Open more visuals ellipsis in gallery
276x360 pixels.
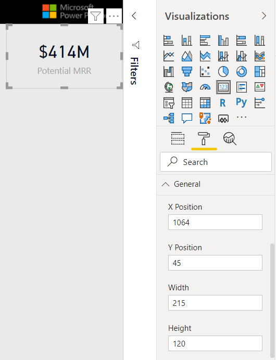242,117
